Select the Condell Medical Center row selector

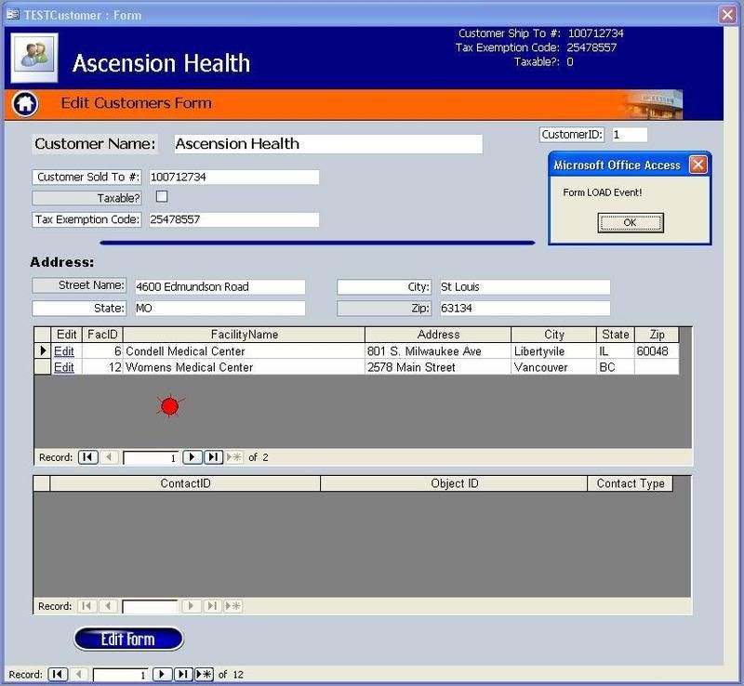pyautogui.click(x=42, y=350)
